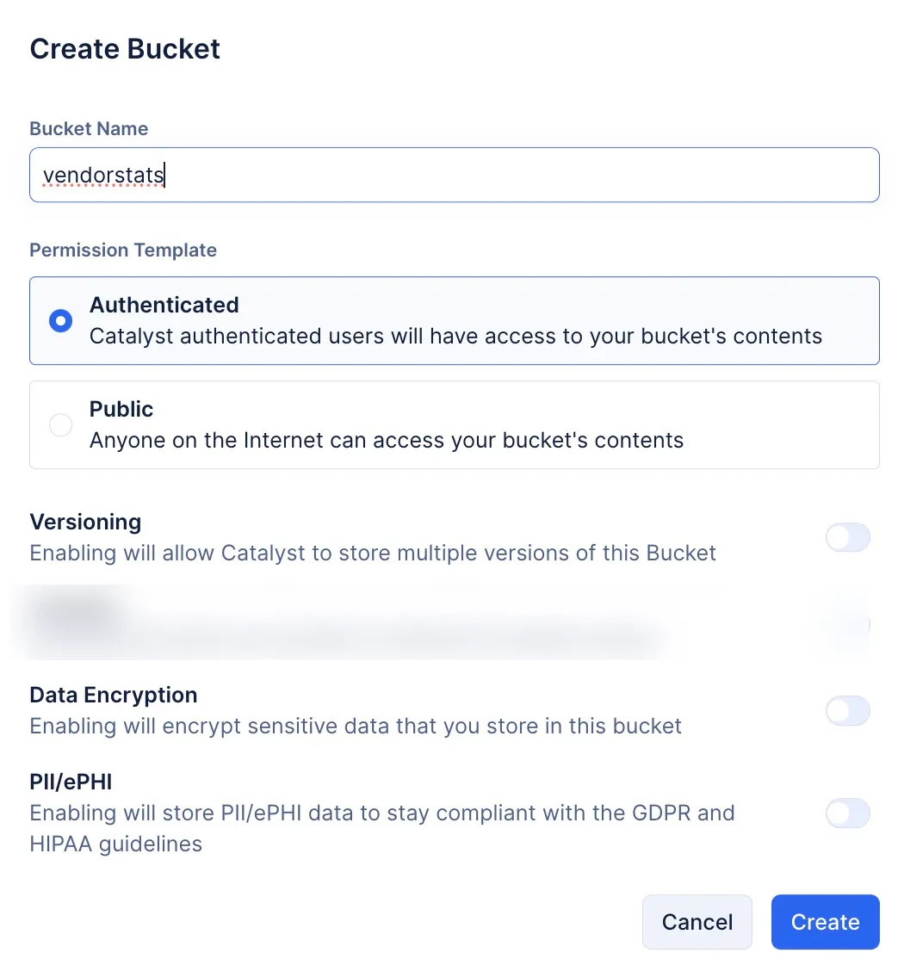The height and width of the screenshot is (971, 904).
Task: Select the Authenticated radio button
Action: click(x=60, y=321)
